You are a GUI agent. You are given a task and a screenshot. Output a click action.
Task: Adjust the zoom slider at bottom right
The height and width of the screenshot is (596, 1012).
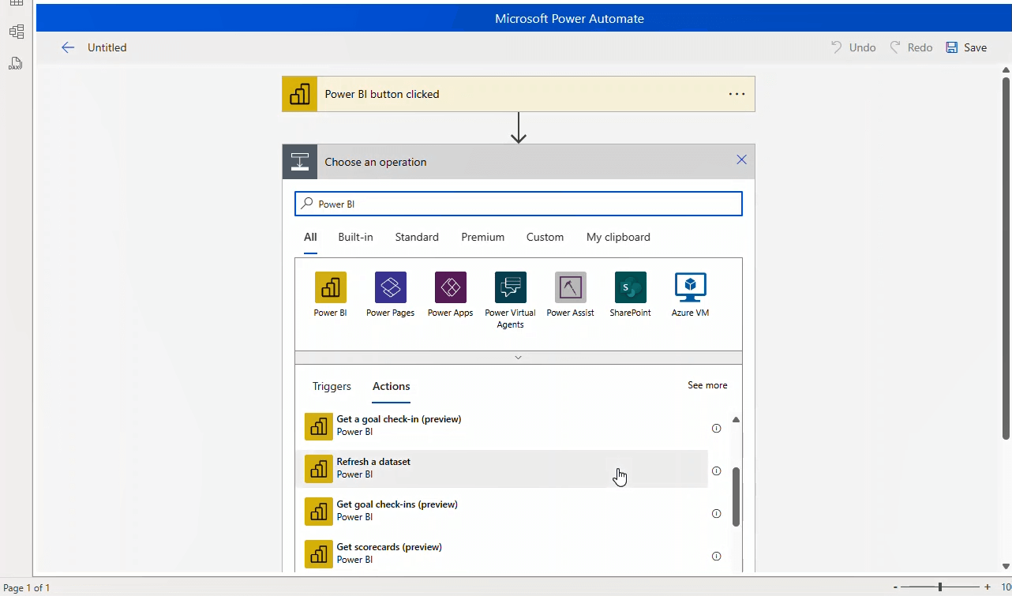coord(939,587)
